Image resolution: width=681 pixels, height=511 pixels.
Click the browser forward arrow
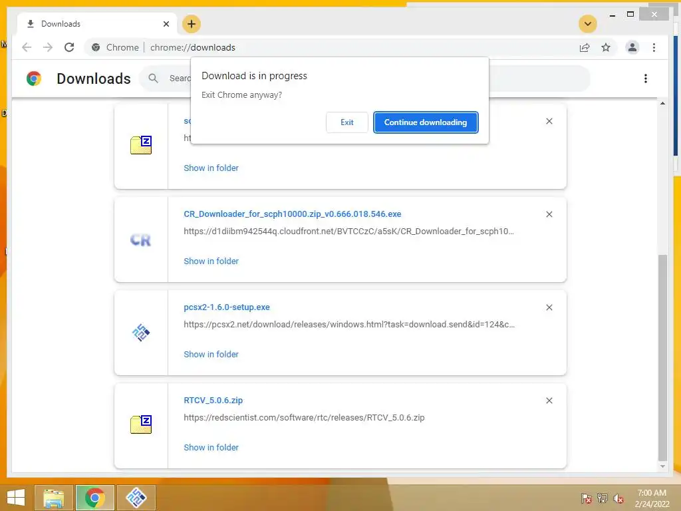click(48, 47)
